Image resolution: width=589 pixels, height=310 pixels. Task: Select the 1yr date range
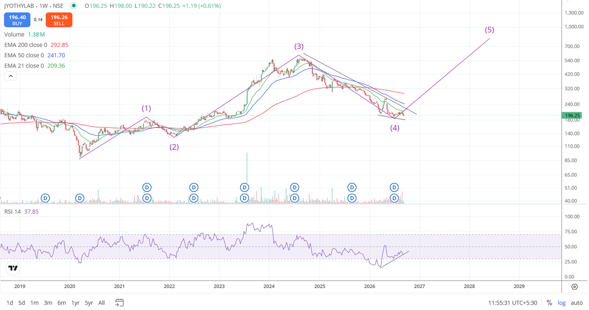[x=76, y=303]
